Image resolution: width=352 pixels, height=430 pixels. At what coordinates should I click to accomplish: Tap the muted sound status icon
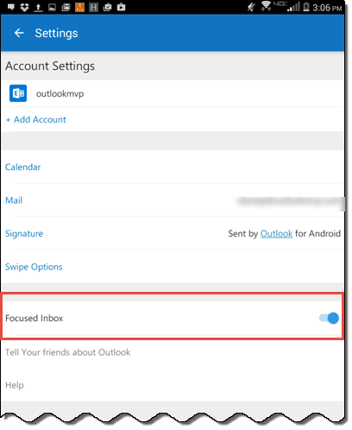[251, 7]
